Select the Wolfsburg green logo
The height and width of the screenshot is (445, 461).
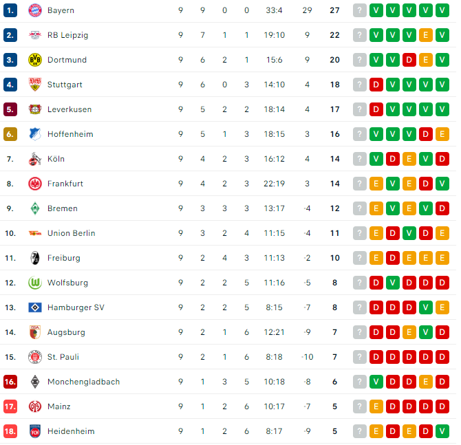tap(35, 283)
